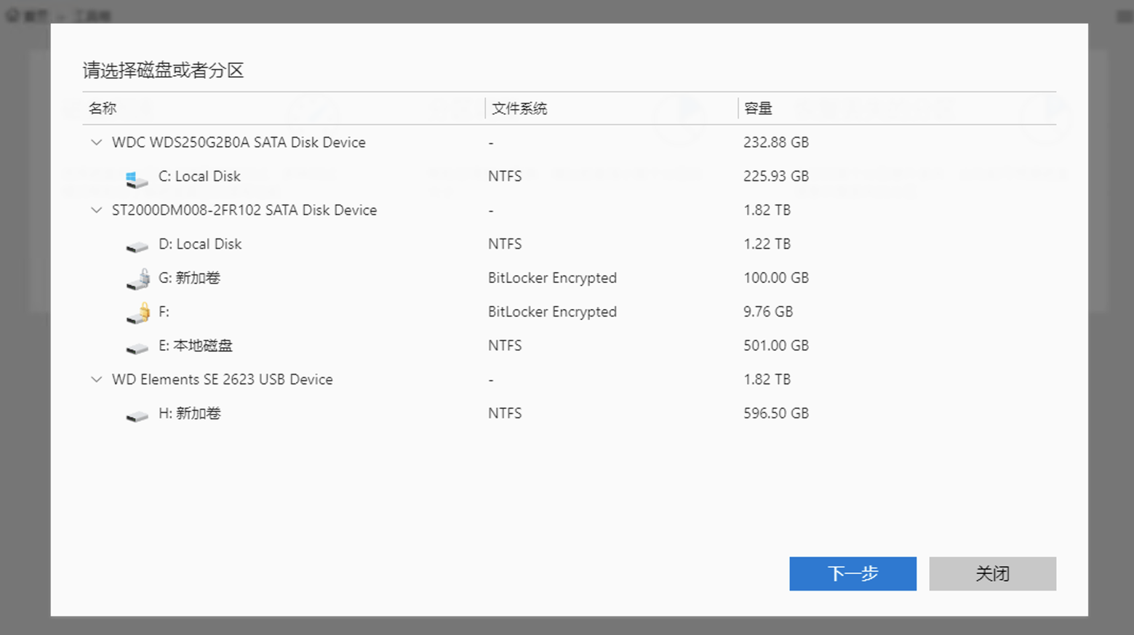The width and height of the screenshot is (1134, 635).
Task: Click the F: locked BitLocker drive icon
Action: click(138, 313)
